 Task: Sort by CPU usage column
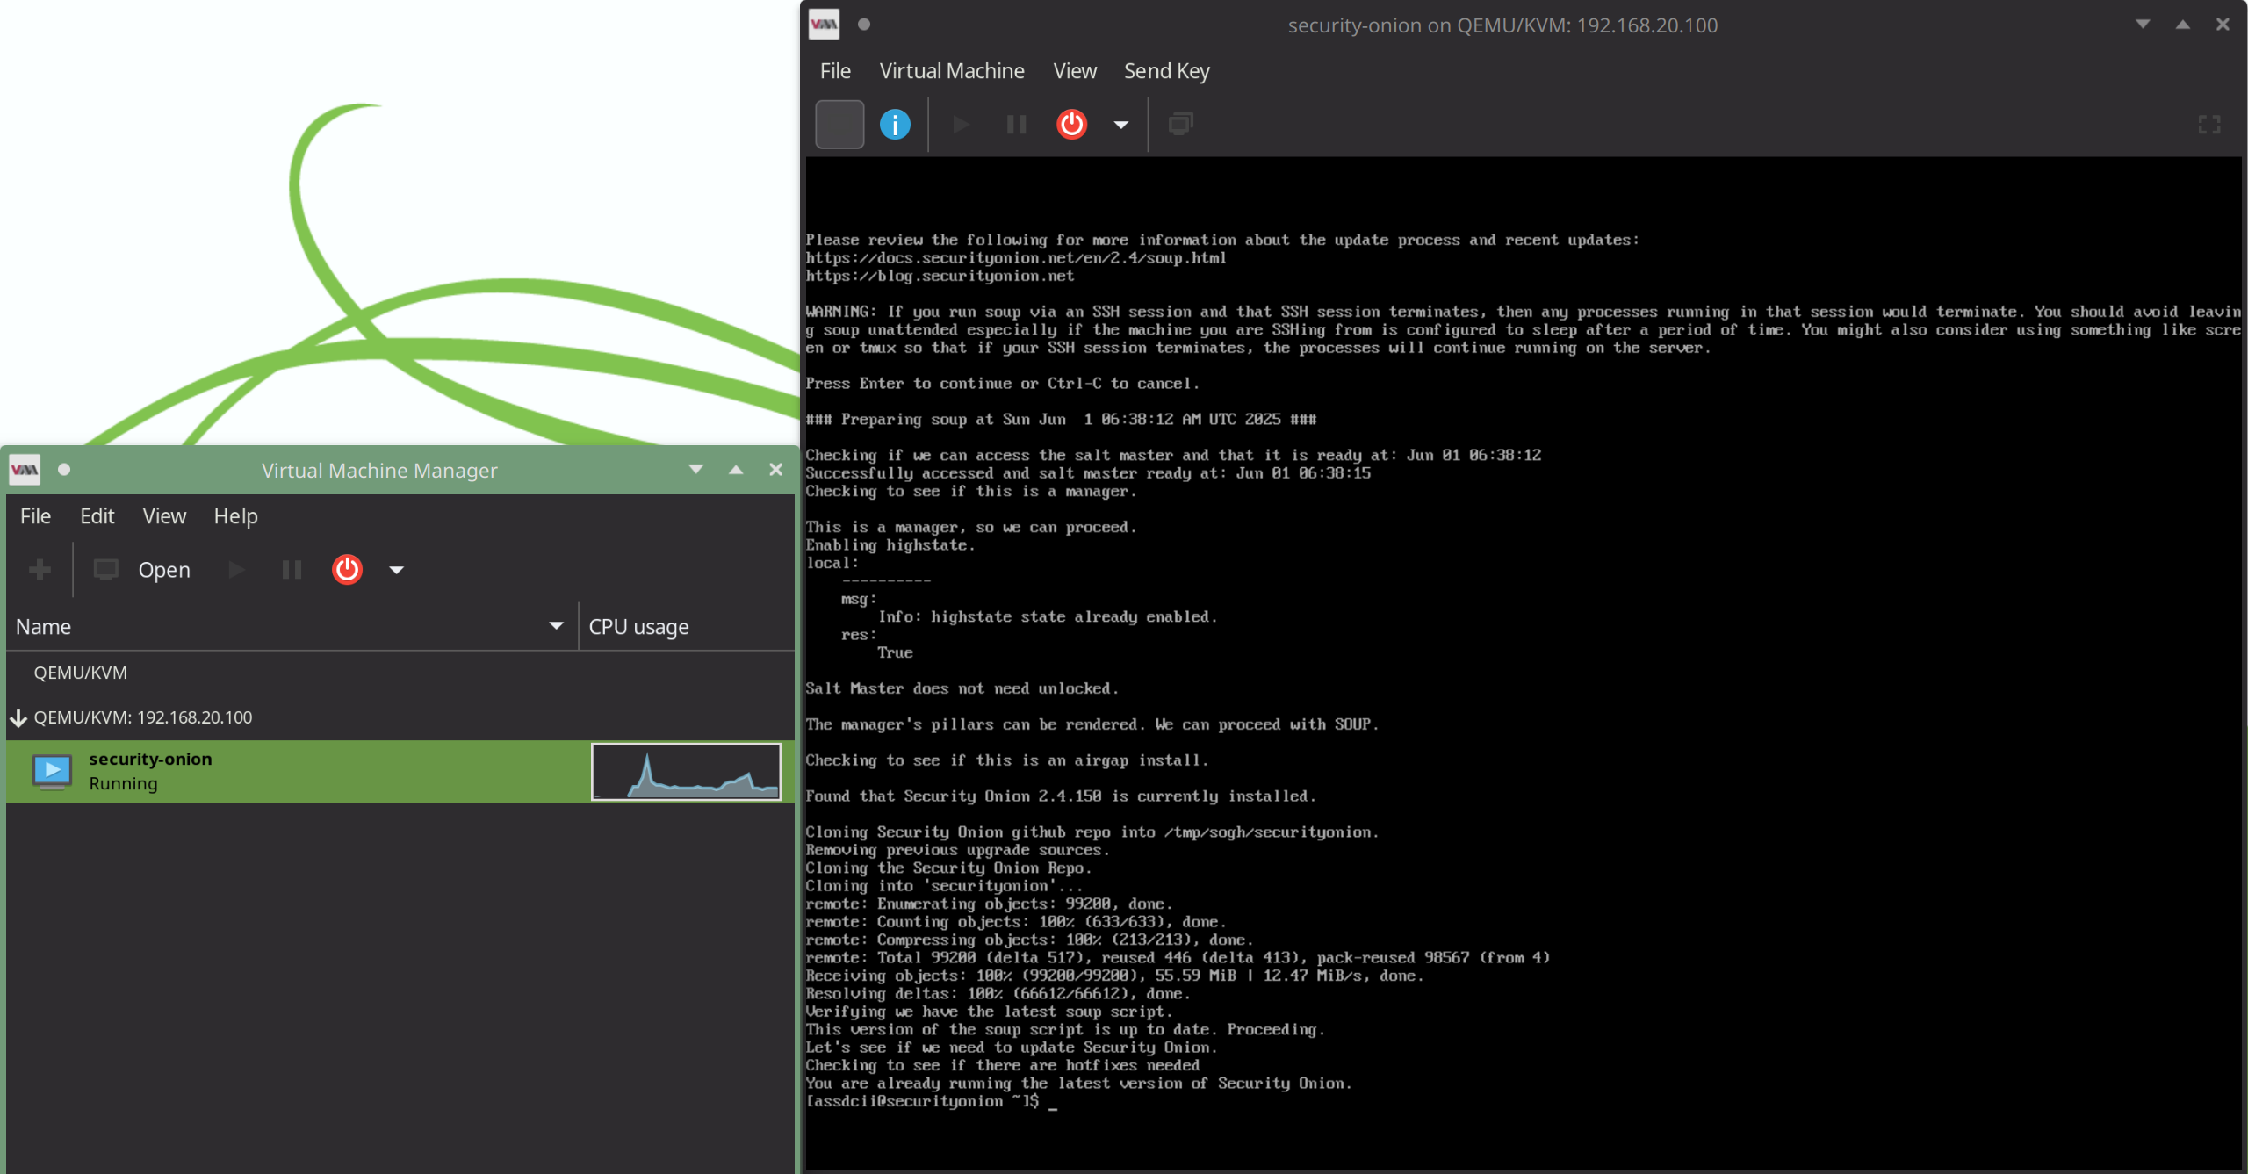[x=688, y=627]
